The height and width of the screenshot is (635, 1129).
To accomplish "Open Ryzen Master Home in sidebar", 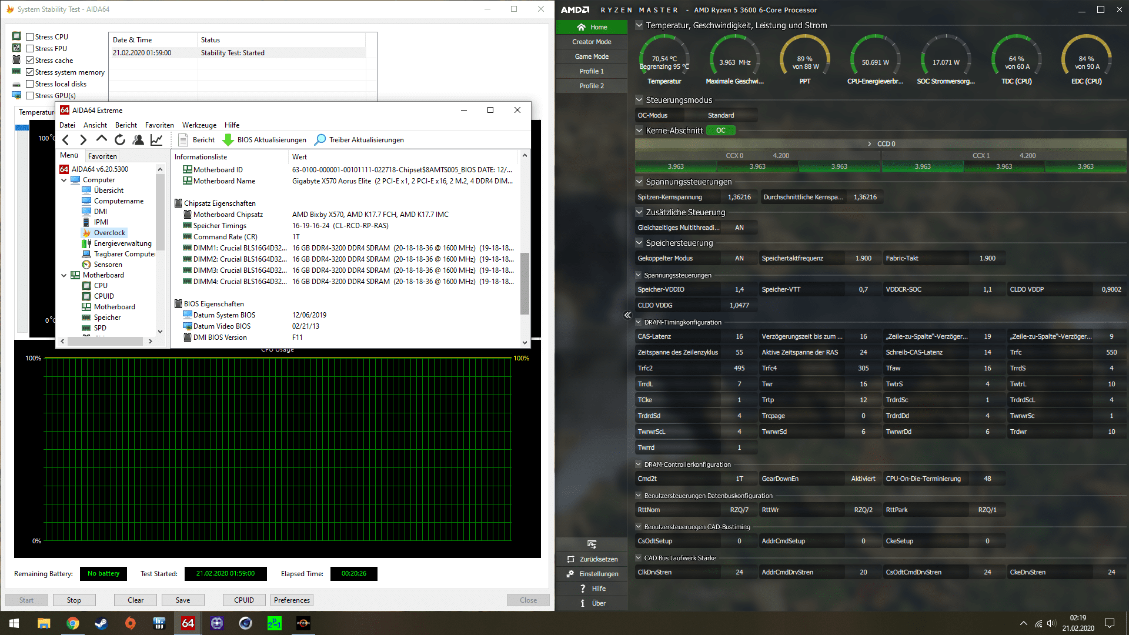I will 592,27.
